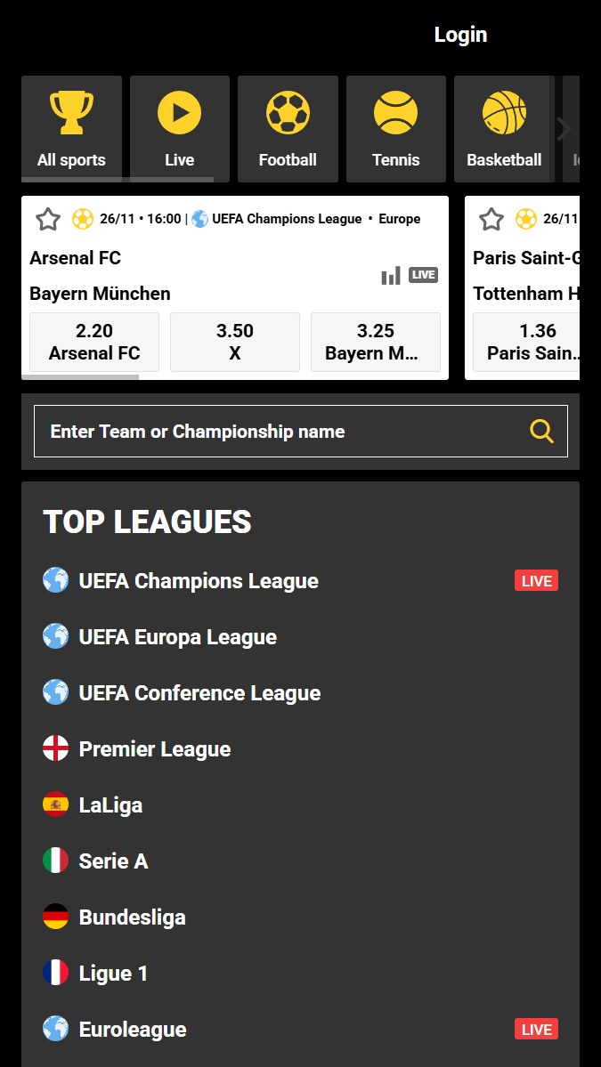
Task: Expand more sport categories with right arrow
Action: (564, 128)
